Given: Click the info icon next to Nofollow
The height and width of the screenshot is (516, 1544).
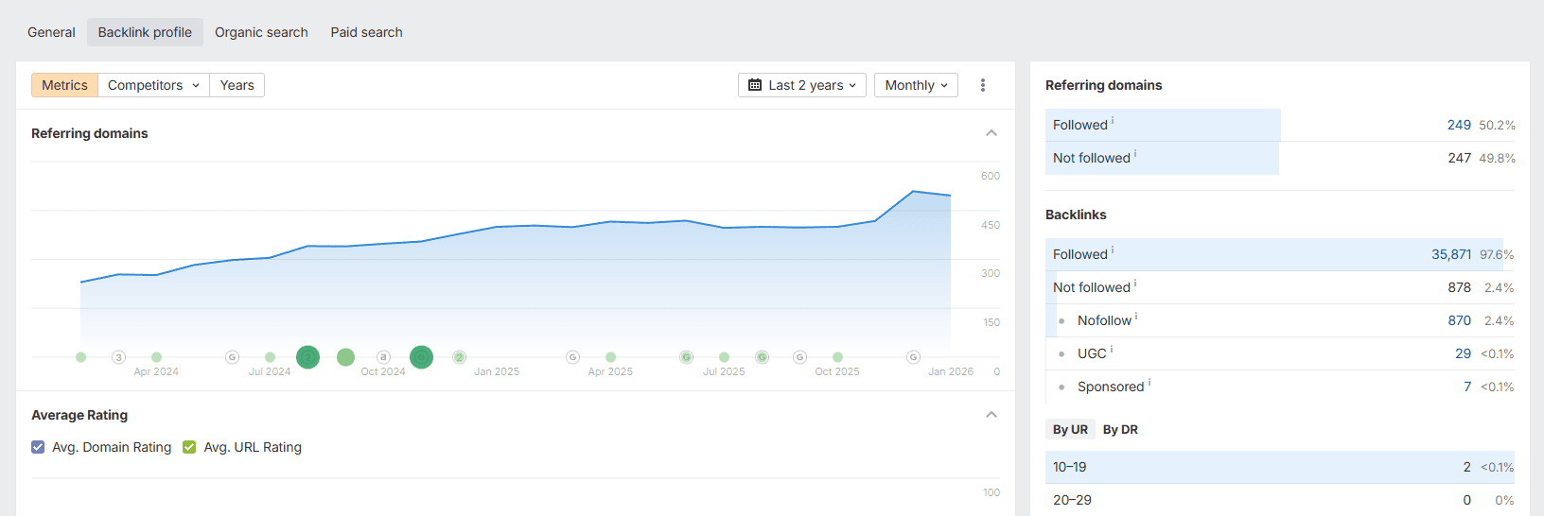Looking at the screenshot, I should tap(1136, 316).
